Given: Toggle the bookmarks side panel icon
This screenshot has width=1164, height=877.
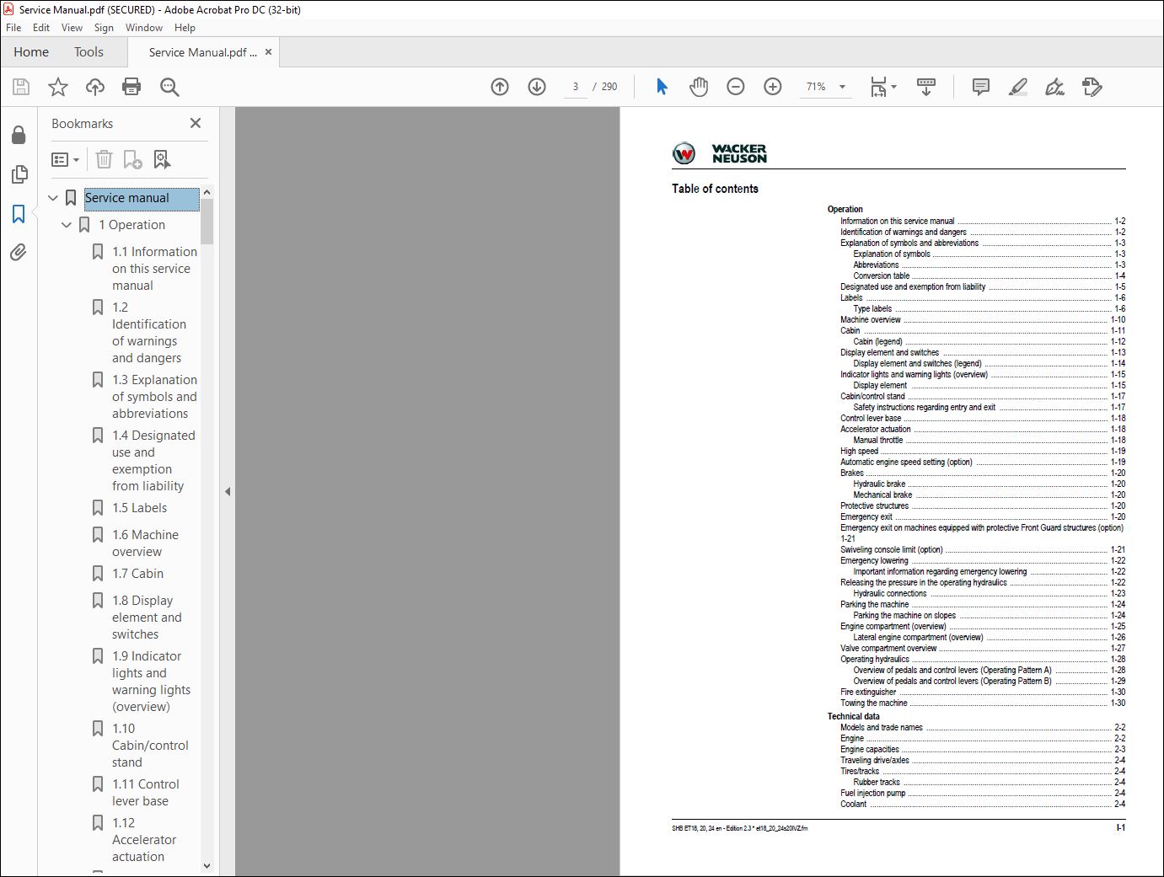Looking at the screenshot, I should (19, 214).
